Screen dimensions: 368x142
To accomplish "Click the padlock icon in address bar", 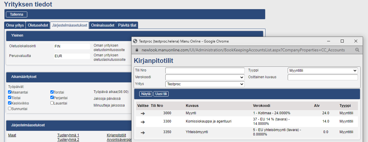I will click(x=137, y=50).
